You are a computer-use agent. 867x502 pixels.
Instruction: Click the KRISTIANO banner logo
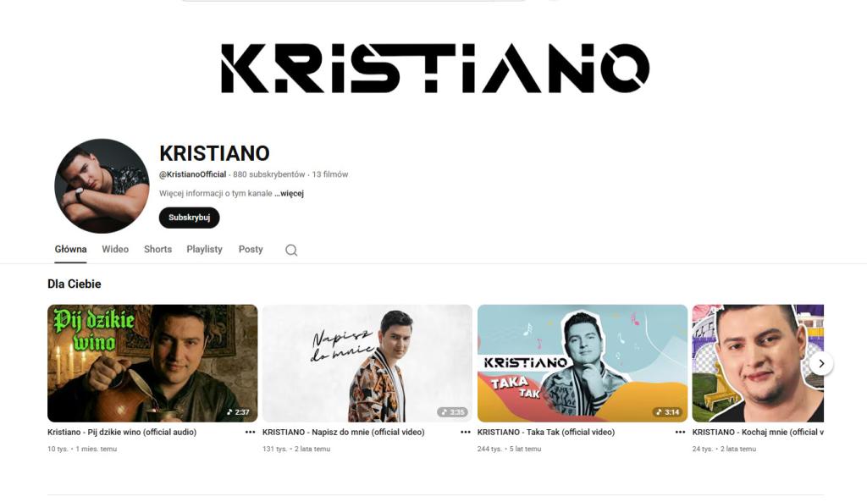click(x=435, y=68)
